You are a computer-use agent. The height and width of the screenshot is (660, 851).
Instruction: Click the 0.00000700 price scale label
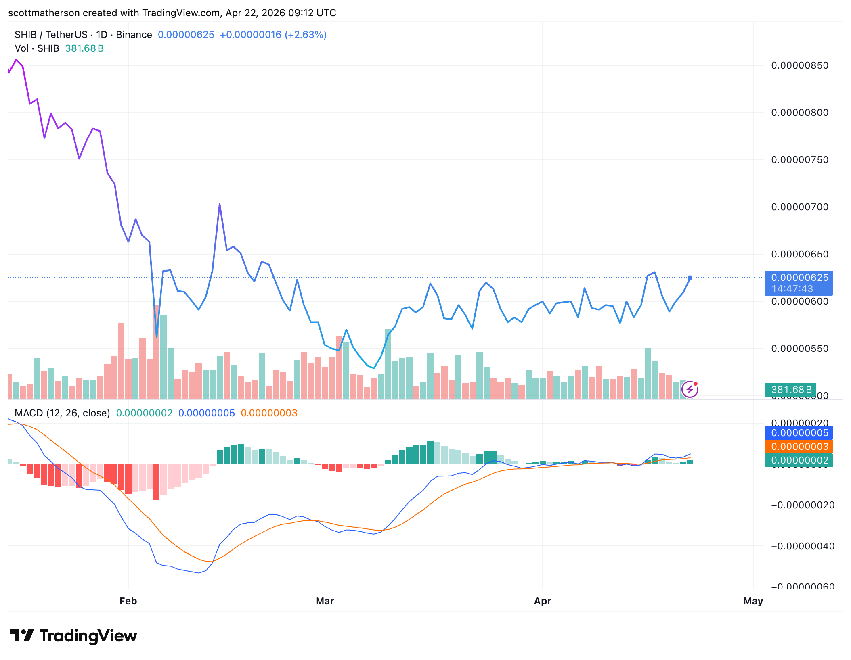[x=799, y=207]
